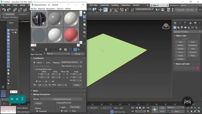Open the Motion tab in command panel
Screen dimensions: 202x114
(190, 23)
